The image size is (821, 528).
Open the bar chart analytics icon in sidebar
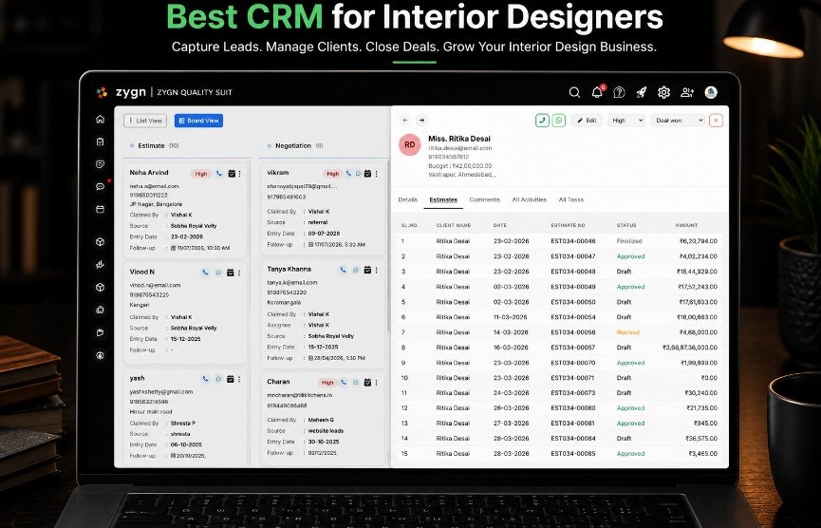[x=100, y=265]
